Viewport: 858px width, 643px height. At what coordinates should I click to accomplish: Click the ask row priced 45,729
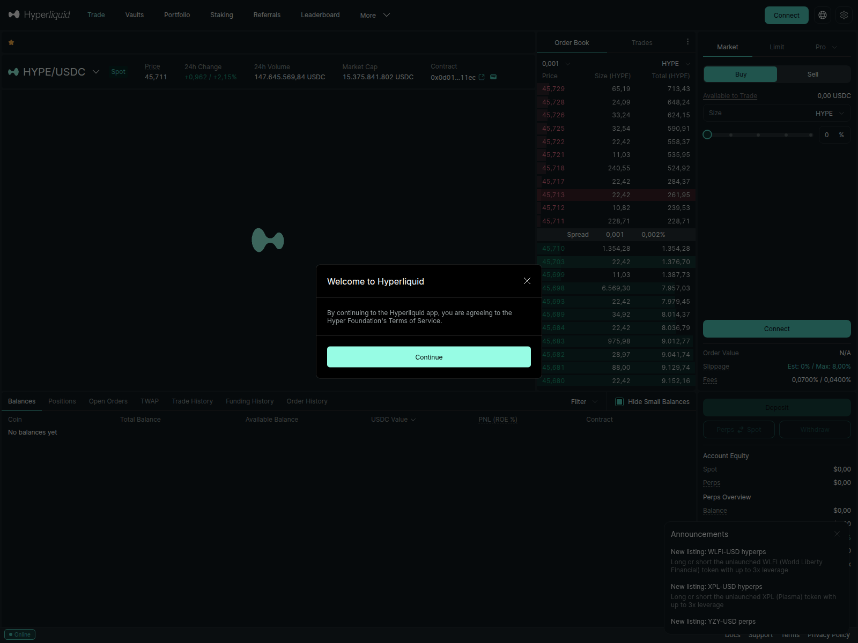(x=616, y=89)
